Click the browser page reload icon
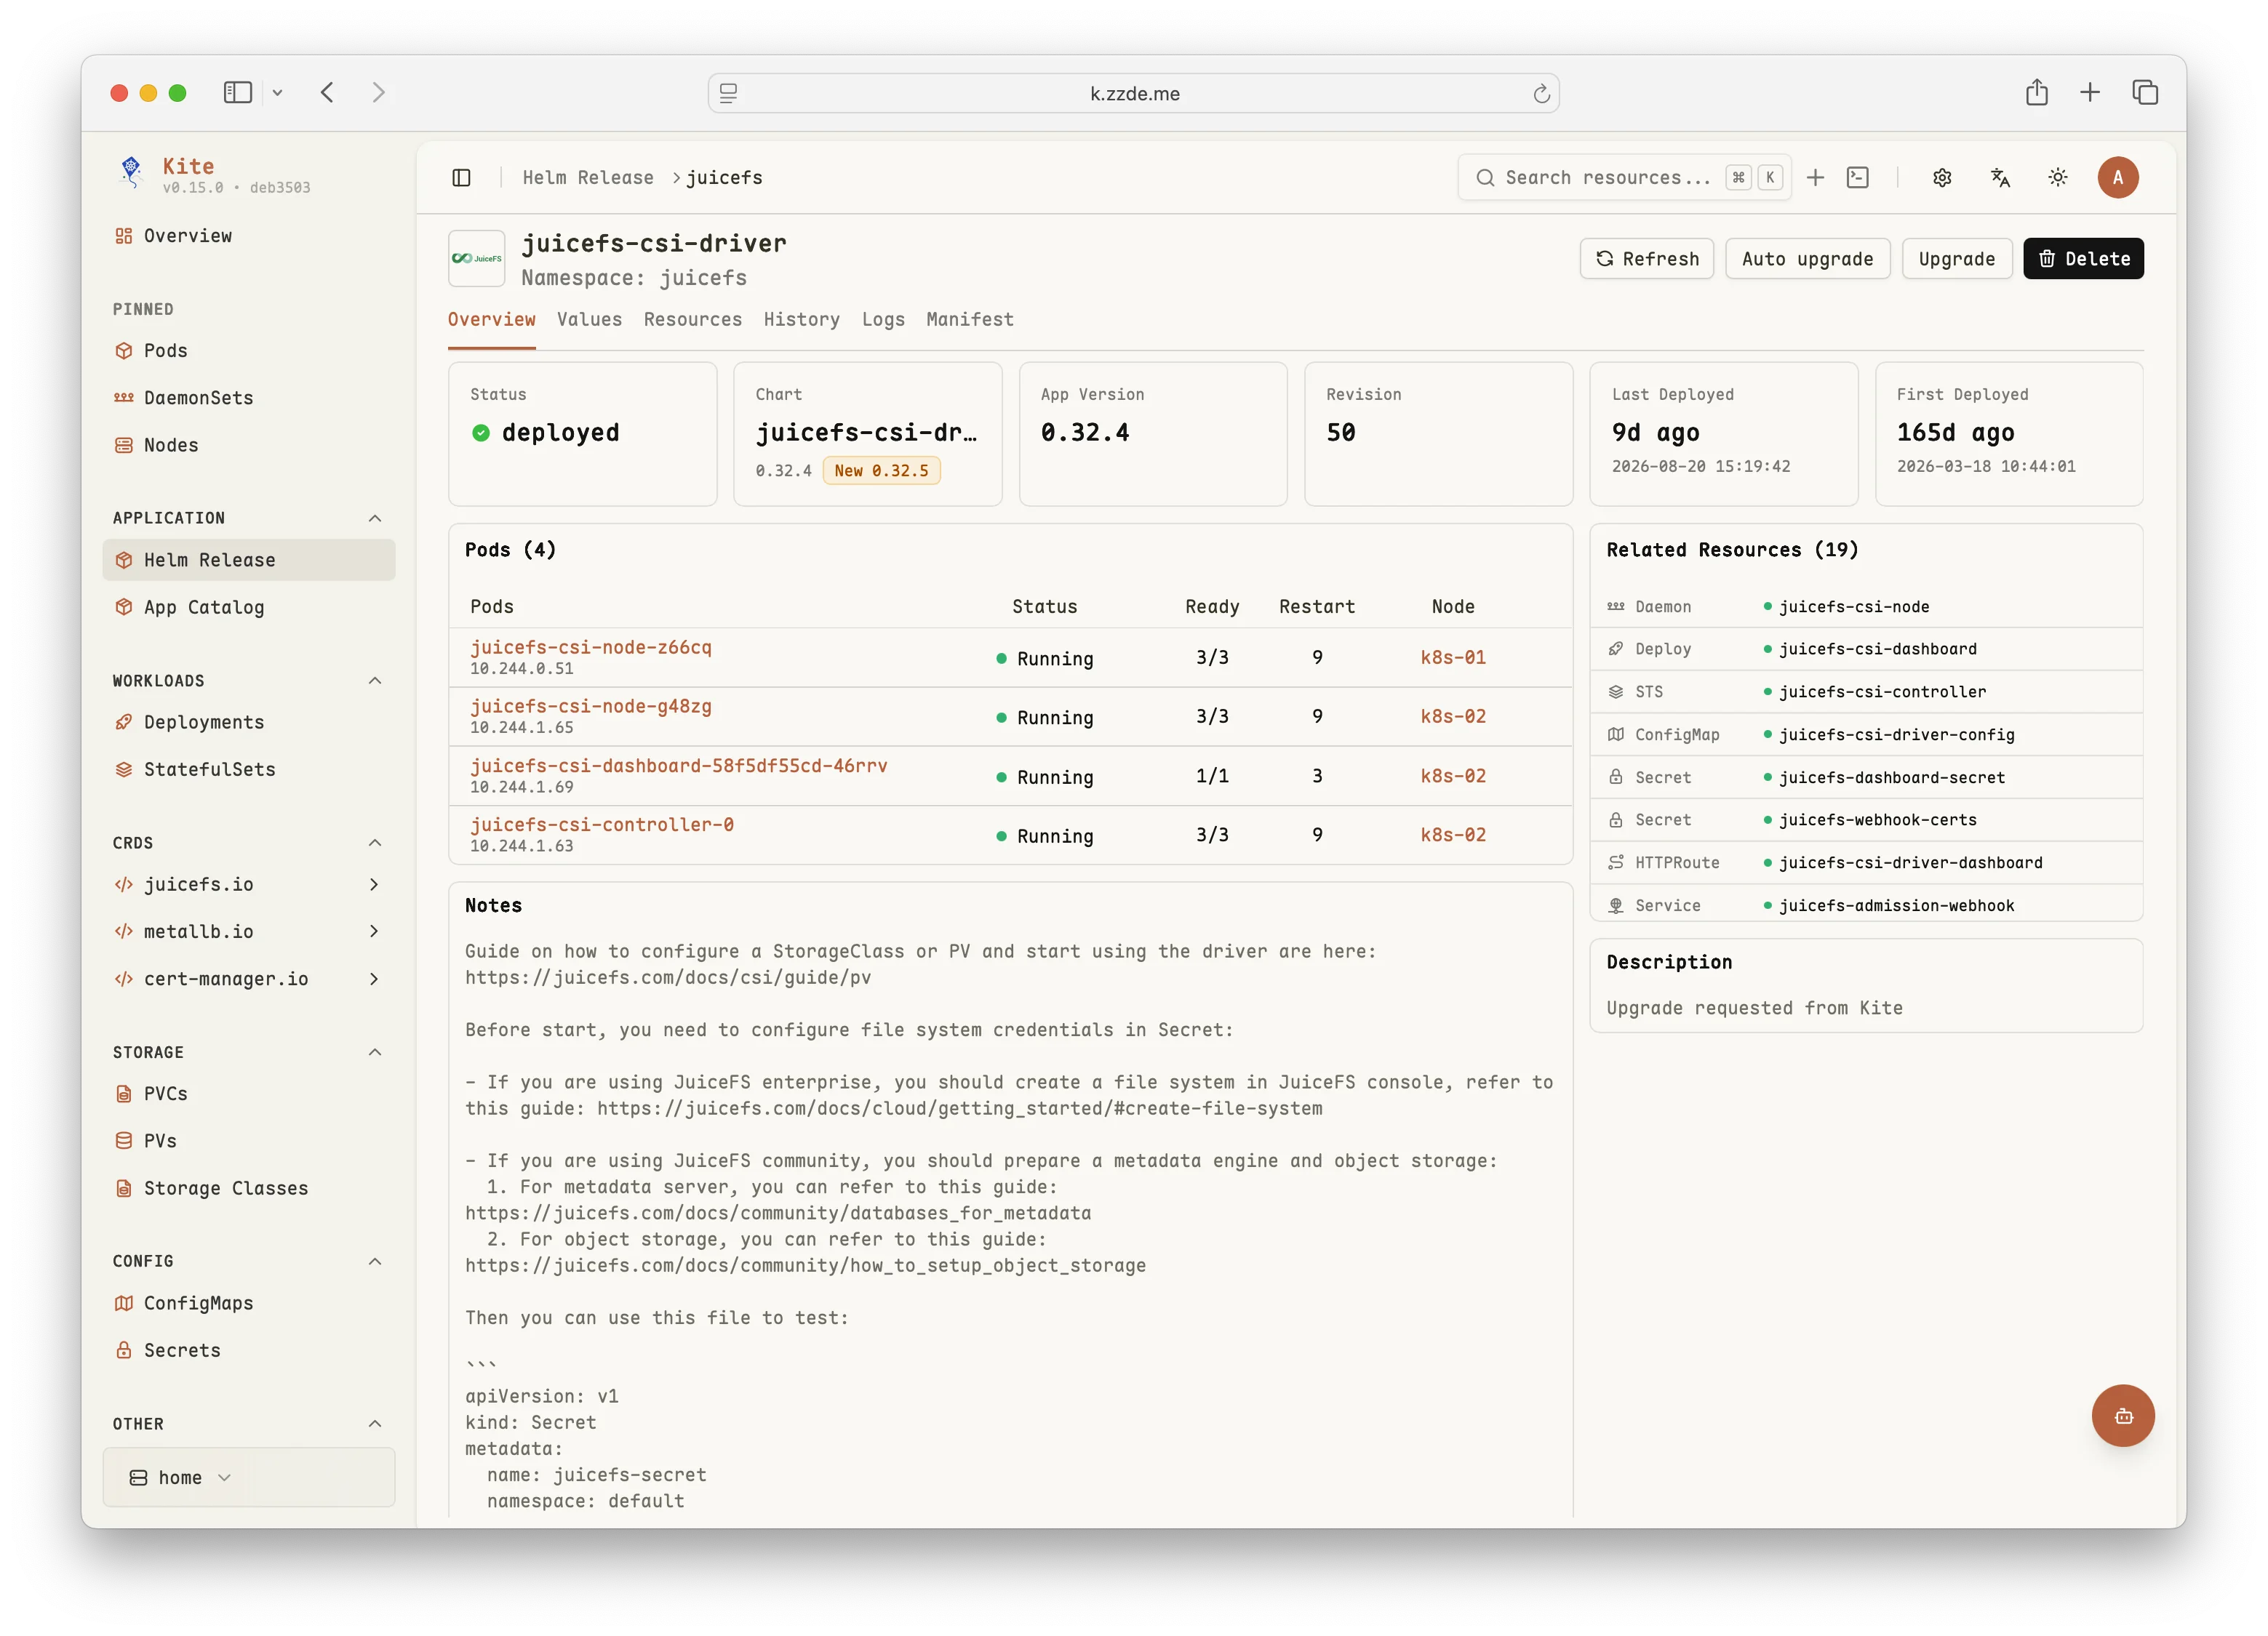2268x1636 pixels. (1541, 93)
